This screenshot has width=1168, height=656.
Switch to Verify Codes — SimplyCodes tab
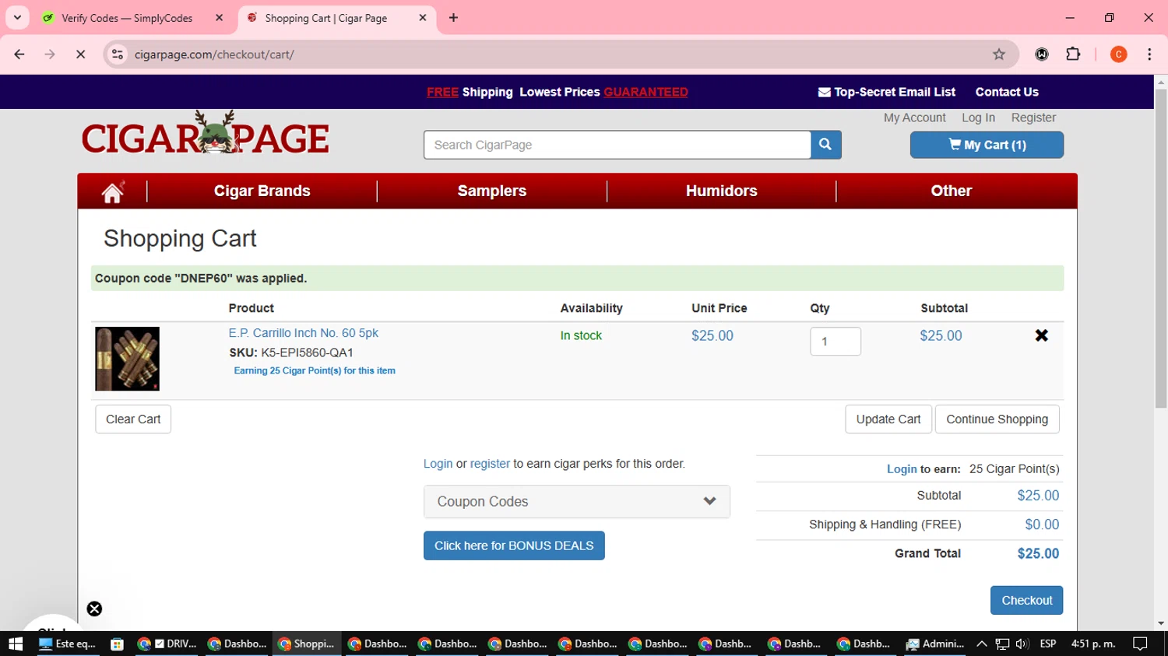[127, 18]
